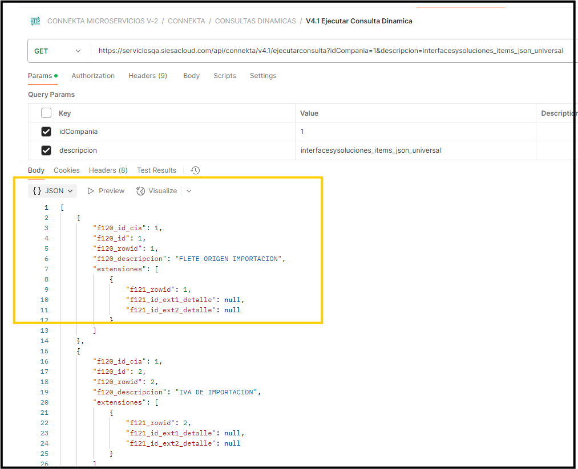Expand the chevron next to Visualize
This screenshot has height=469, width=578.
[188, 190]
